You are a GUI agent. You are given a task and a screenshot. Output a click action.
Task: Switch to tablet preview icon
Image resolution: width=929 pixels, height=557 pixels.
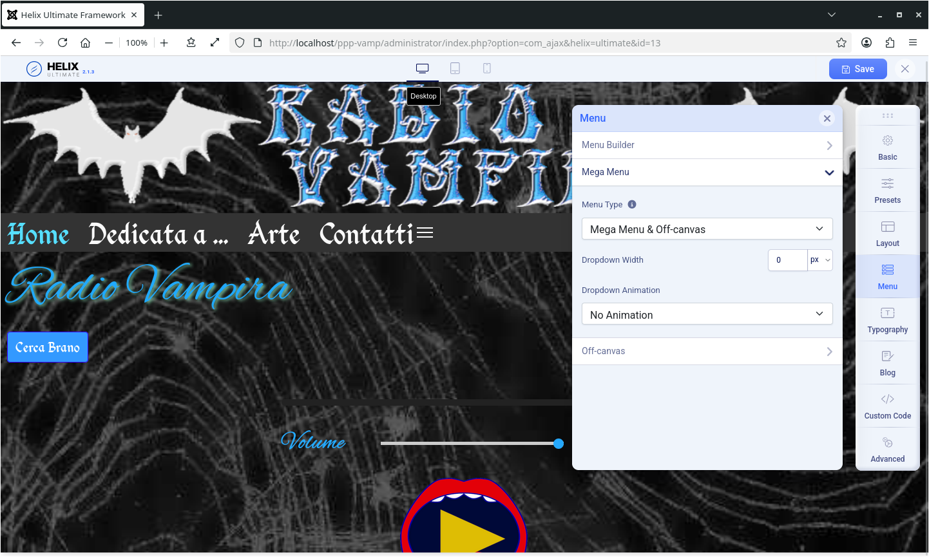(455, 68)
